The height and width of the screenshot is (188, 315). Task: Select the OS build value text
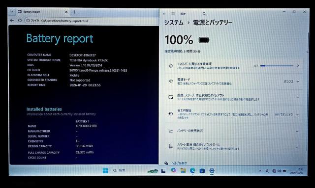[x=98, y=70]
